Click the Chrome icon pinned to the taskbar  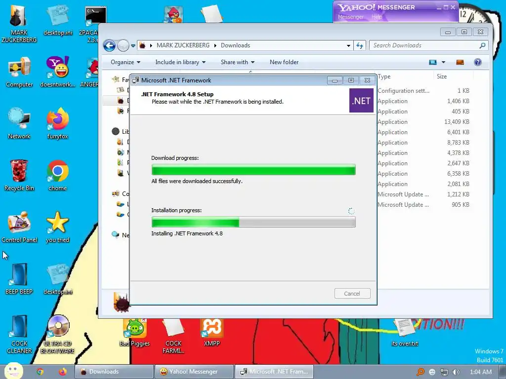[x=40, y=372]
